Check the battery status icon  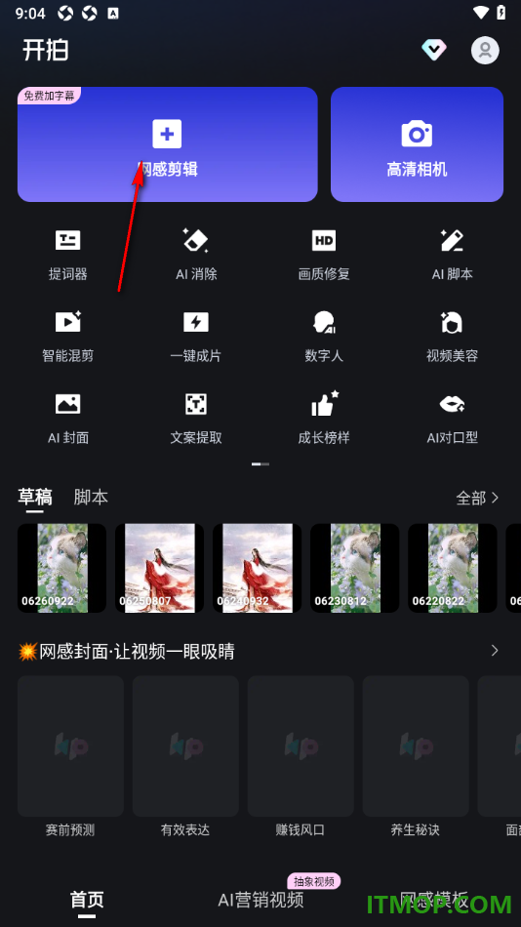[x=501, y=13]
